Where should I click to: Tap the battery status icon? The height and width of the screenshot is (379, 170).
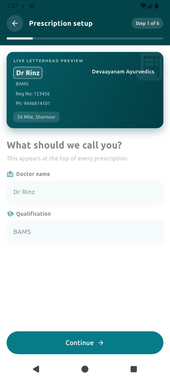(157, 6)
